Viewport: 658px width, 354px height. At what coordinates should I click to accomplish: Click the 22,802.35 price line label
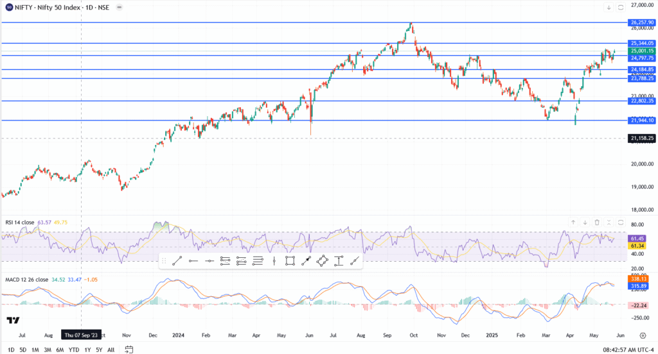point(642,101)
